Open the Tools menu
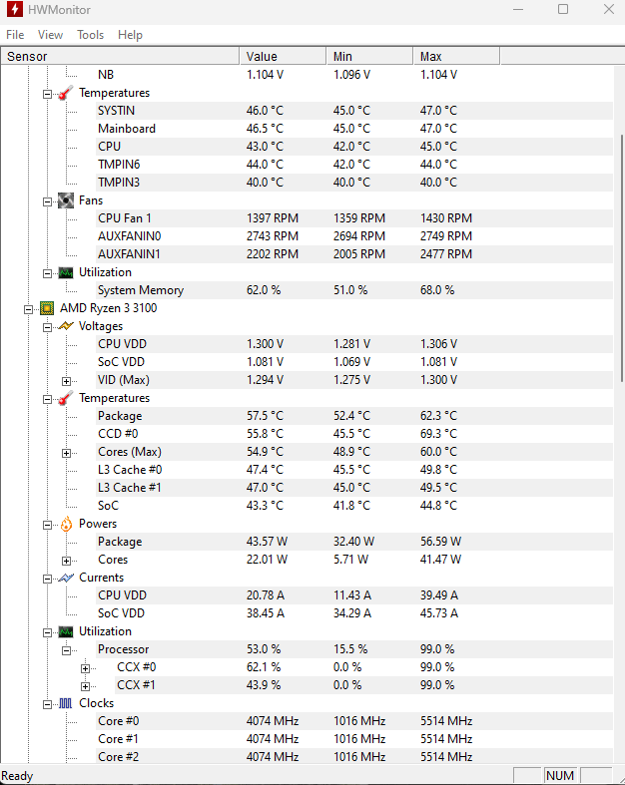This screenshot has width=625, height=785. click(x=90, y=35)
